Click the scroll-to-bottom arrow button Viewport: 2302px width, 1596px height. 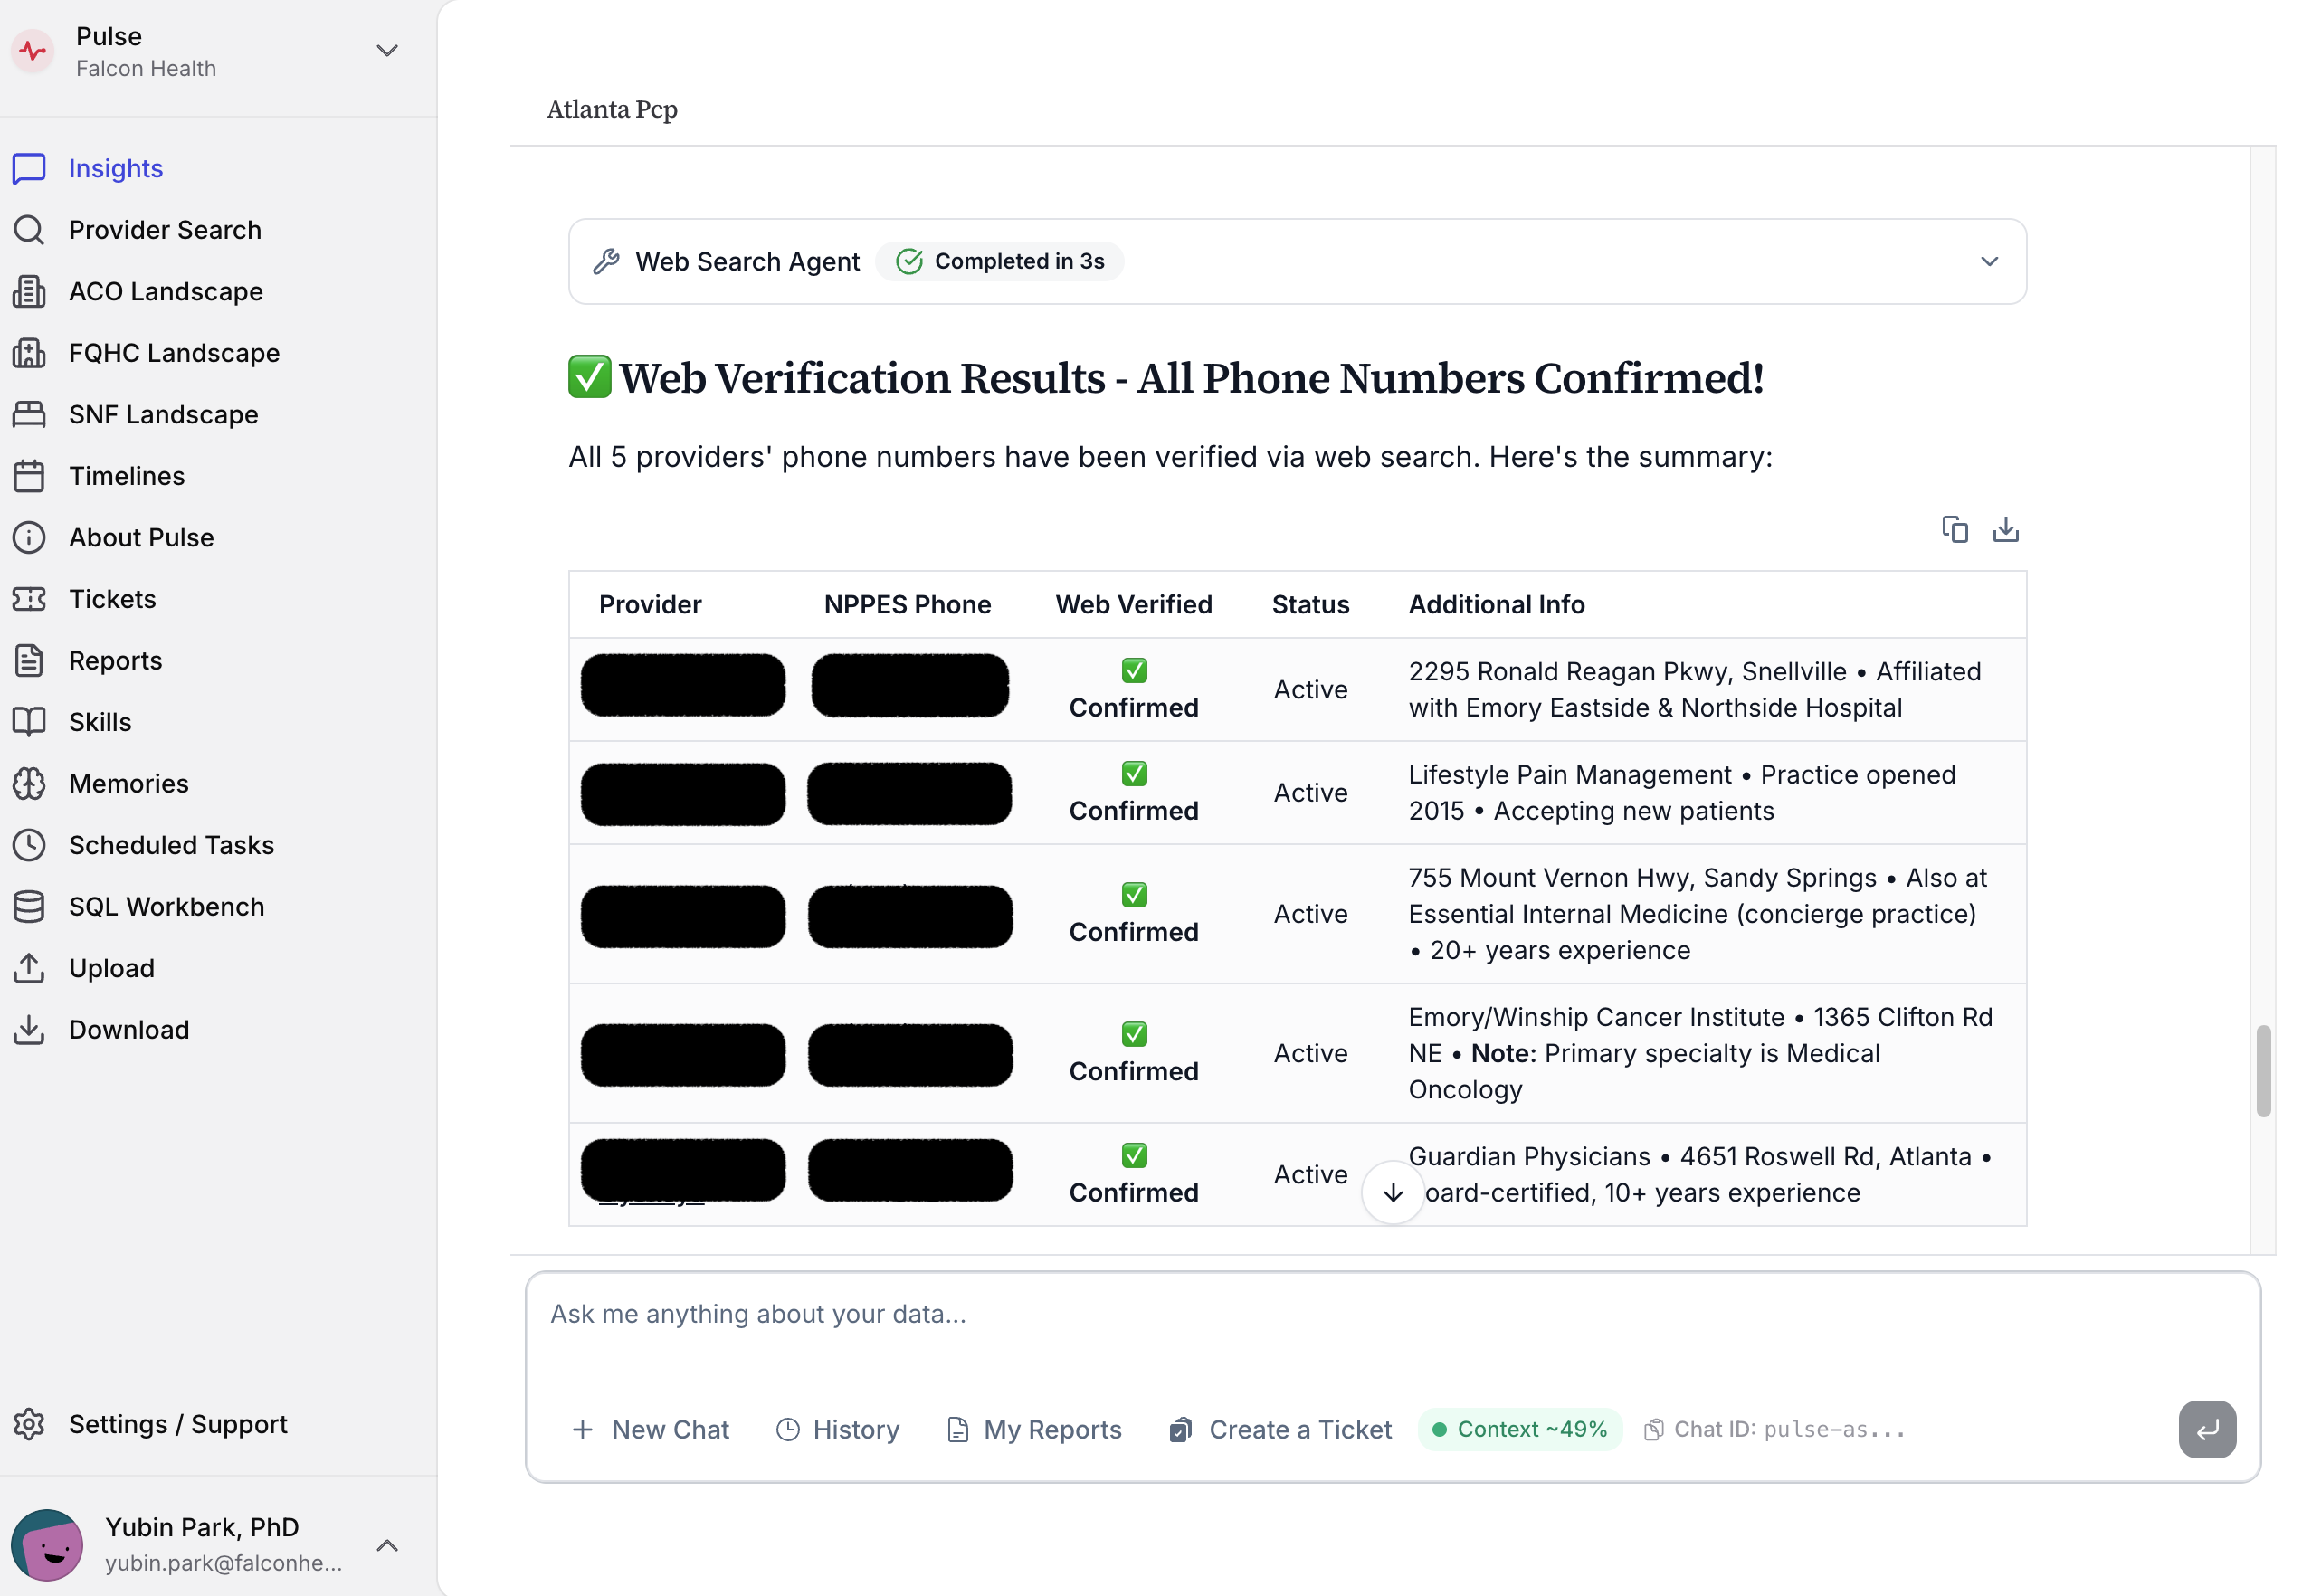(x=1392, y=1192)
